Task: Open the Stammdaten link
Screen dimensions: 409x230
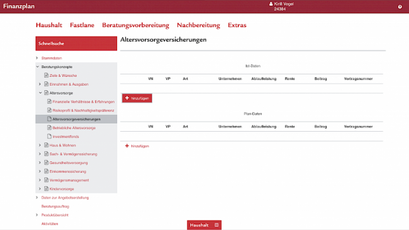Action: (52, 58)
